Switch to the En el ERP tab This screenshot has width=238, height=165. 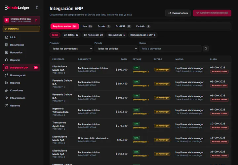click(x=123, y=26)
